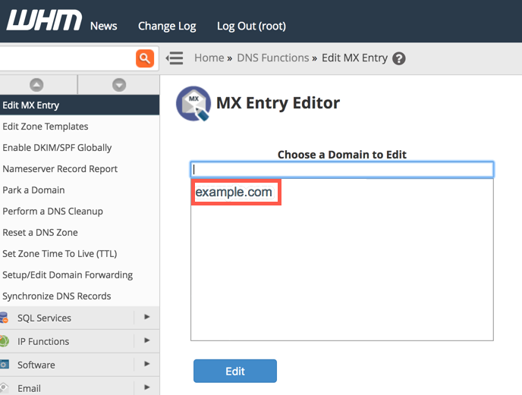Screen dimensions: 522x395
Task: Open Software category label
Action: point(36,365)
